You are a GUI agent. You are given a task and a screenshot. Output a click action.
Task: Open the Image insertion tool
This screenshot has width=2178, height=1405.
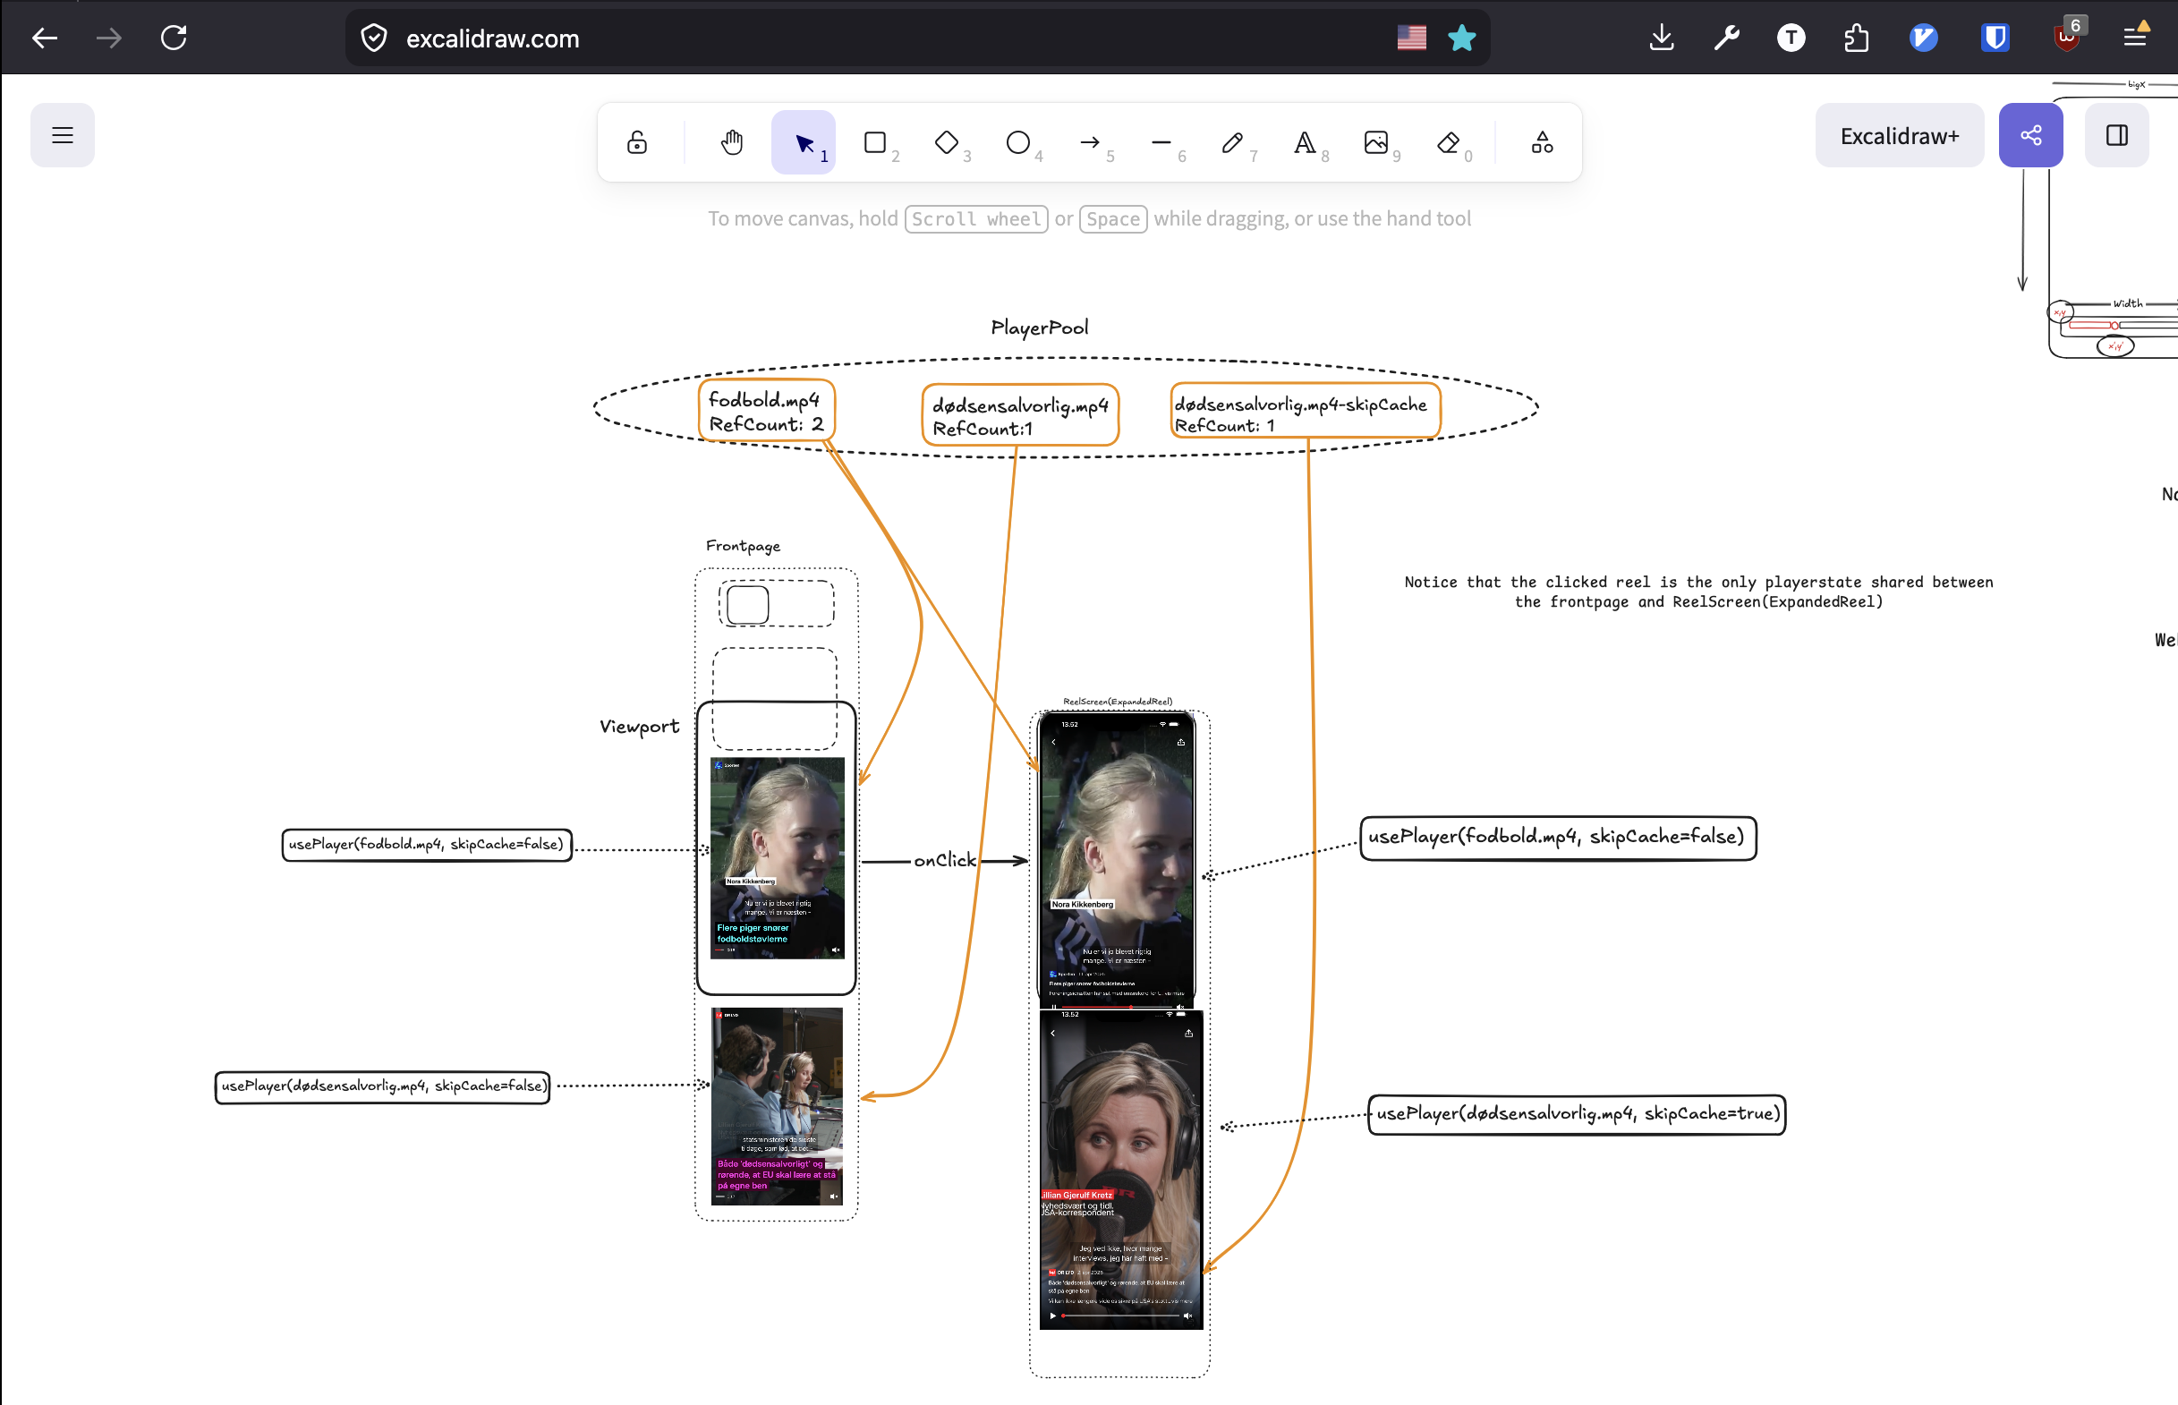pos(1377,142)
